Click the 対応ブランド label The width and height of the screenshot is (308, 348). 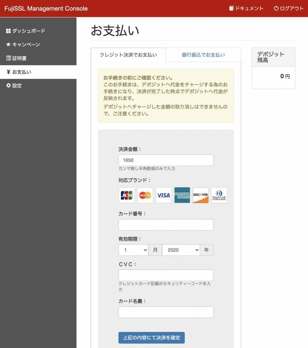[x=134, y=180]
